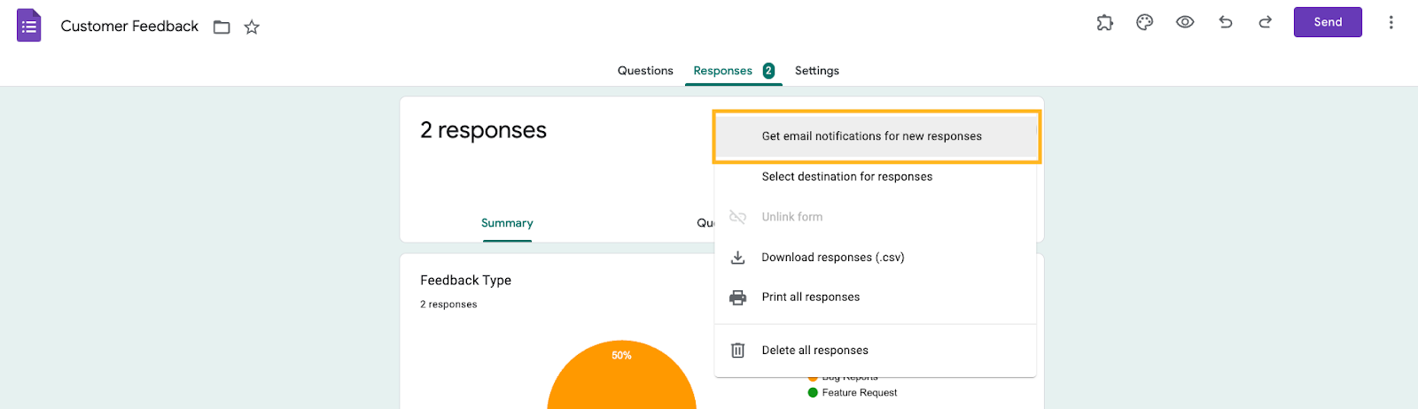
Task: Switch to the Questions tab
Action: [645, 71]
